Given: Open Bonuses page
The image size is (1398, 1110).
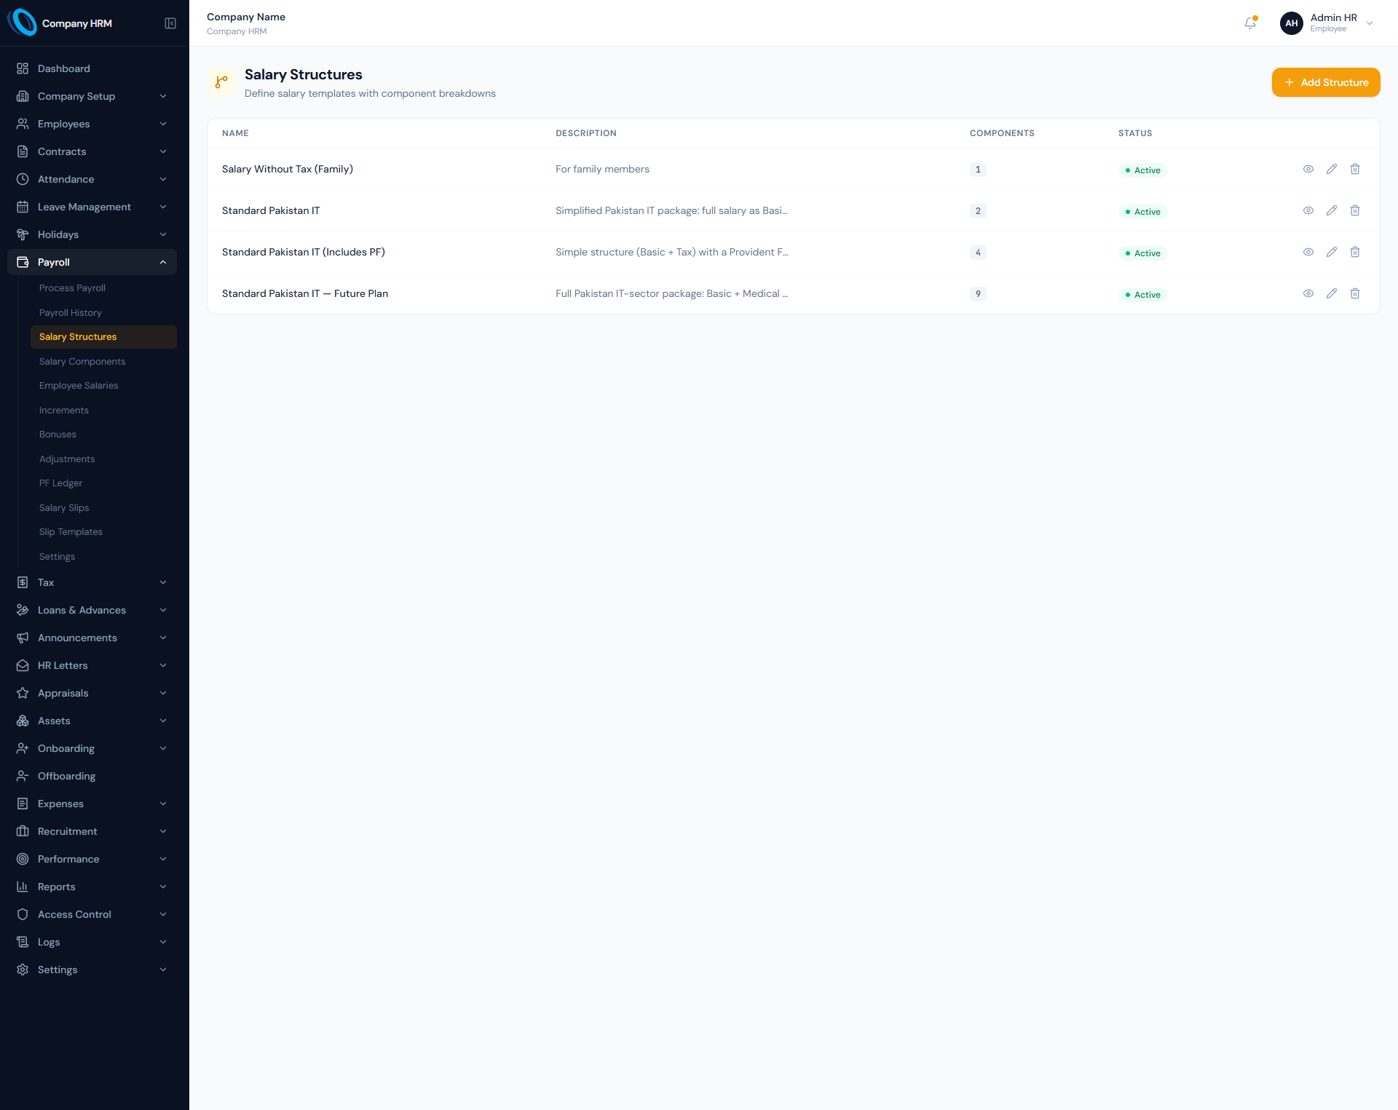Looking at the screenshot, I should coord(103,435).
